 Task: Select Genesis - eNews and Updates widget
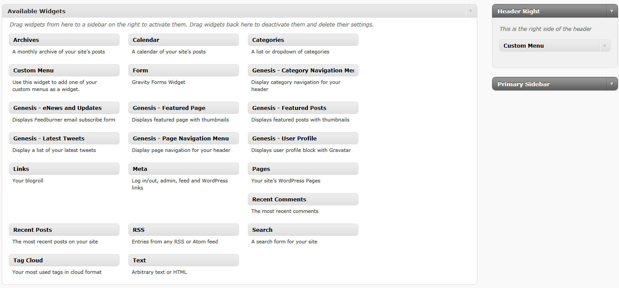click(x=64, y=108)
